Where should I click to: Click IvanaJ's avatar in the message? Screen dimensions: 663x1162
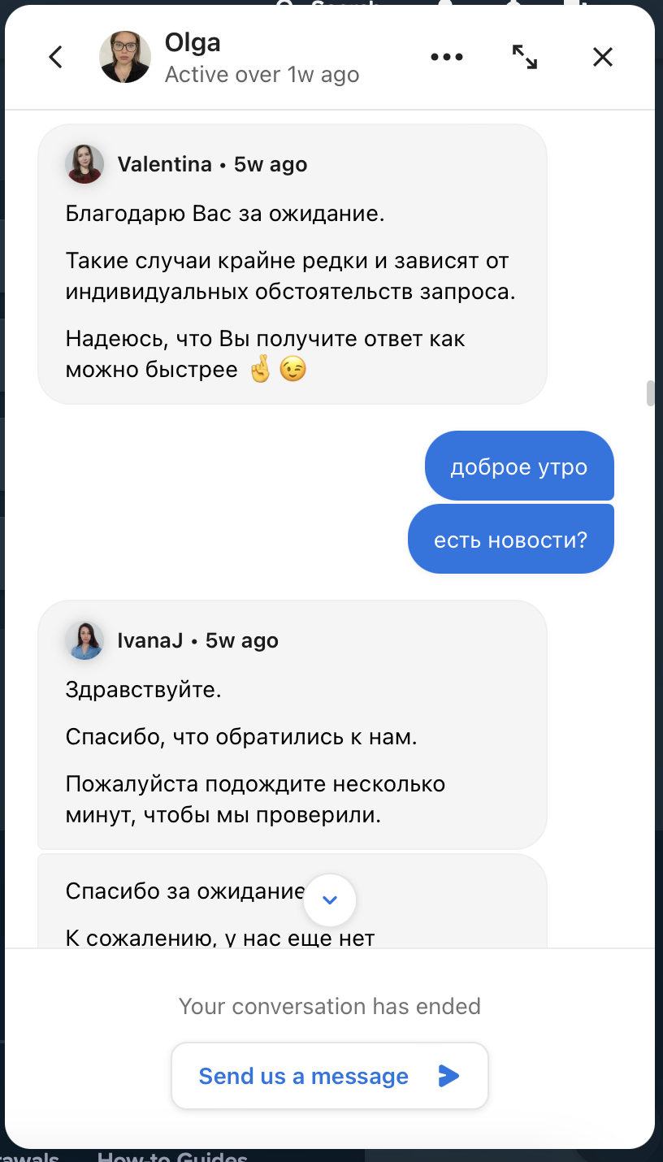click(84, 640)
